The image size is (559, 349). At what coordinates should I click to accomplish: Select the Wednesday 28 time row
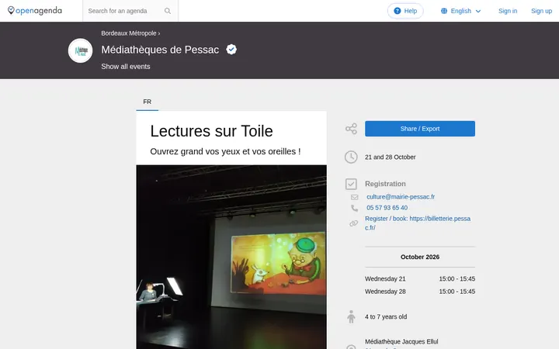(x=420, y=292)
